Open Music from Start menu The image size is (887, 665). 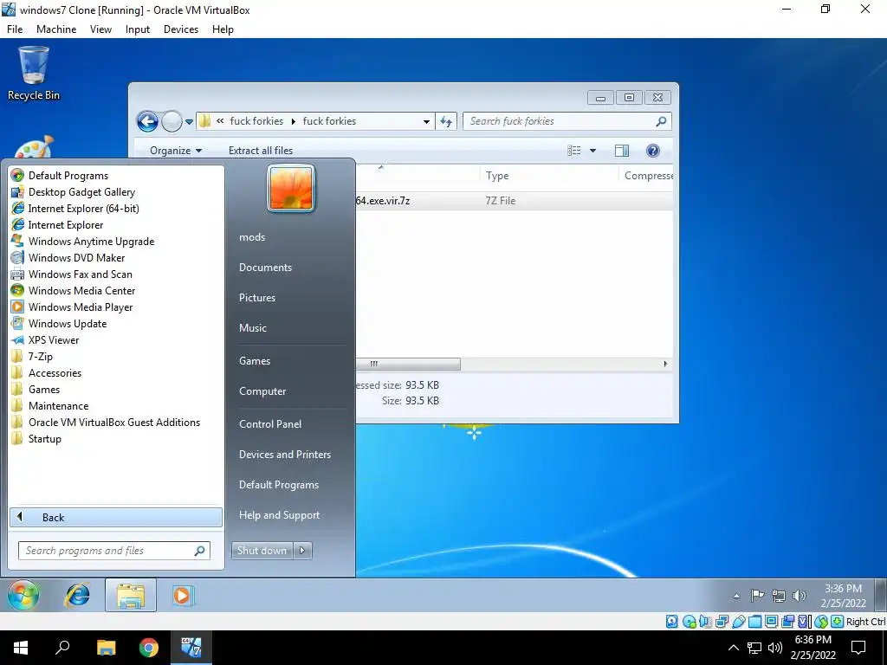point(252,328)
